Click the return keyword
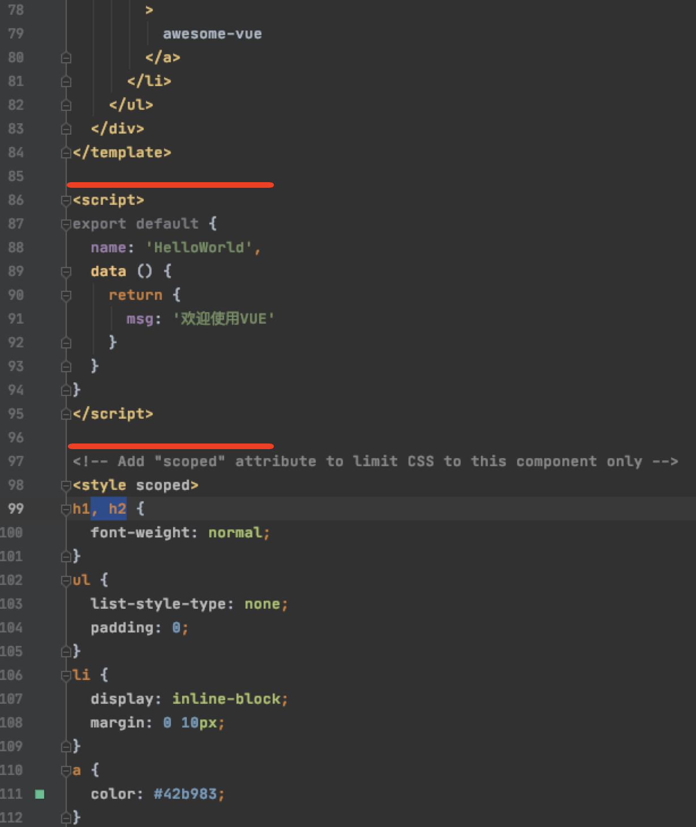Screen dimensions: 696x827 [x=135, y=295]
